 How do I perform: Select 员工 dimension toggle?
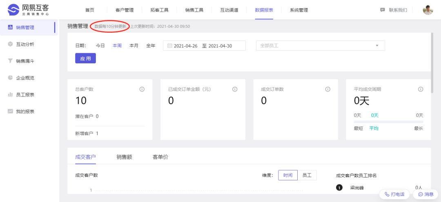tap(307, 175)
